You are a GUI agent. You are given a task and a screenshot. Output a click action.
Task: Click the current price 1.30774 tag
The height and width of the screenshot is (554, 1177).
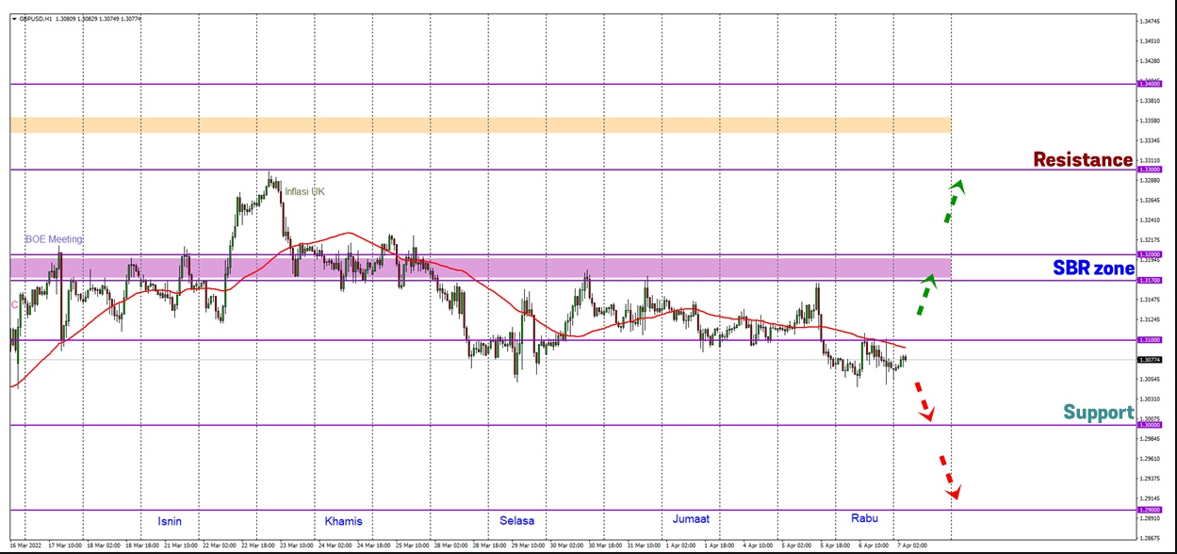click(x=1150, y=360)
